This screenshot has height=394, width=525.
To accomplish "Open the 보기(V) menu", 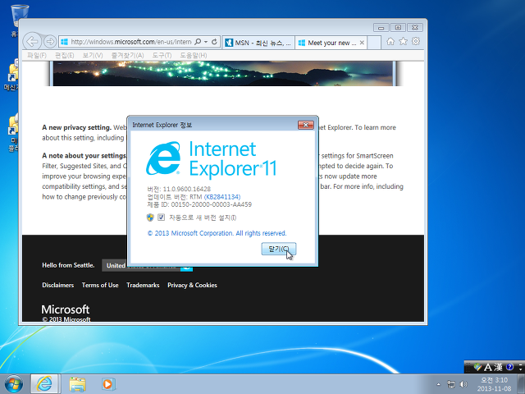I will 93,55.
